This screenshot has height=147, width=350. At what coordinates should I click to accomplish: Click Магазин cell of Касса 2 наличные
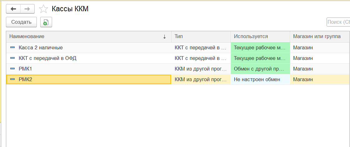pos(320,47)
